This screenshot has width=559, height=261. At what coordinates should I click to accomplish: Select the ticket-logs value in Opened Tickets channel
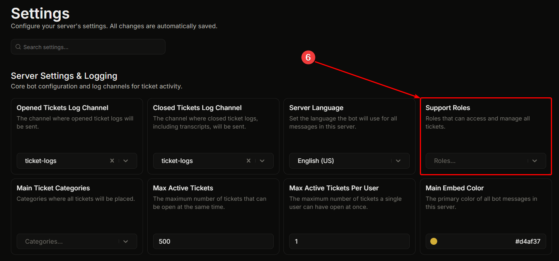(41, 161)
